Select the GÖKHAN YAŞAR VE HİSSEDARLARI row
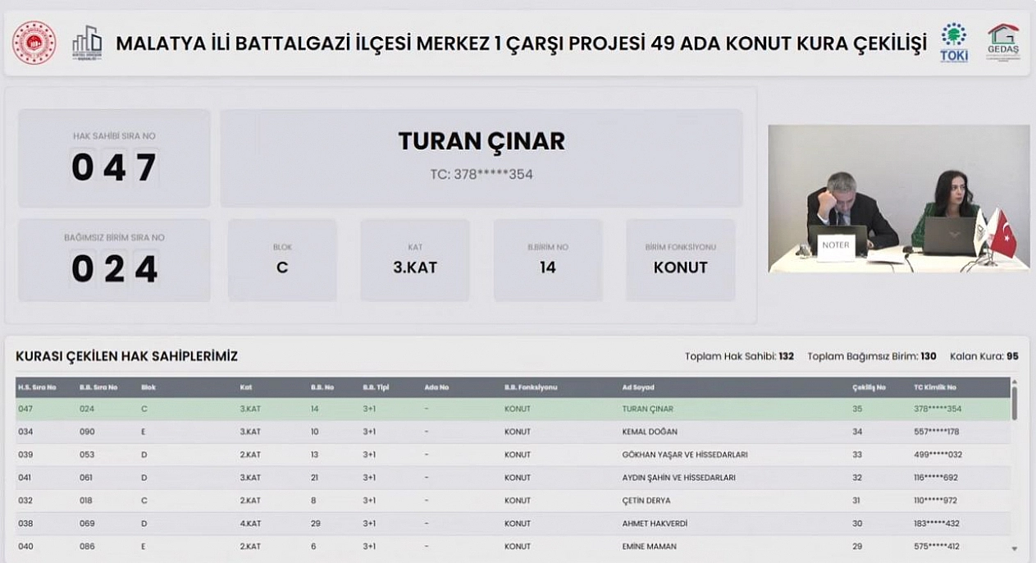Image resolution: width=1036 pixels, height=563 pixels. (x=513, y=455)
